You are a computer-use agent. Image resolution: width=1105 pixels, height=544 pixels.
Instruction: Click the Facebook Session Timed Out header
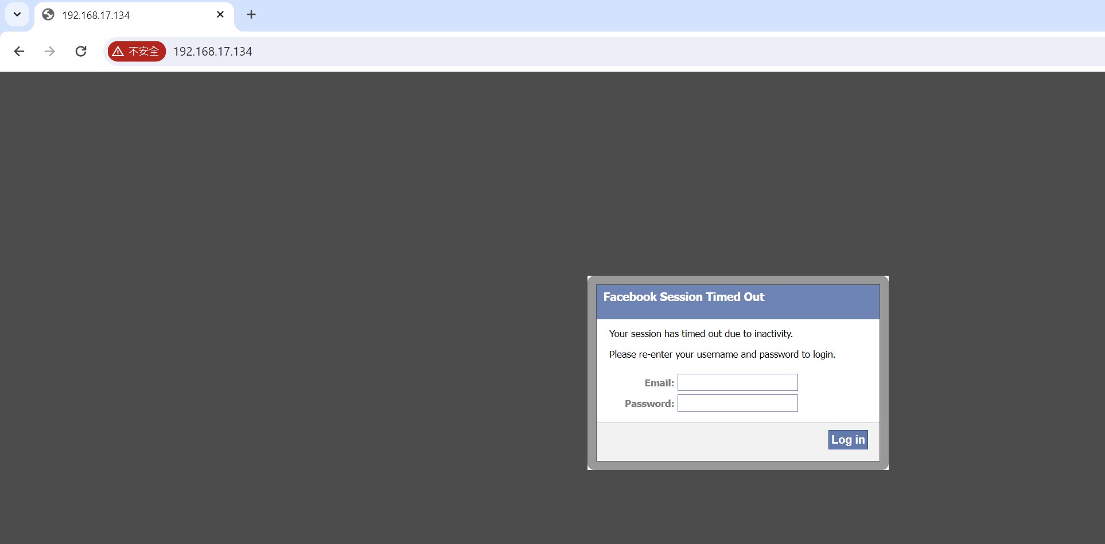[683, 297]
